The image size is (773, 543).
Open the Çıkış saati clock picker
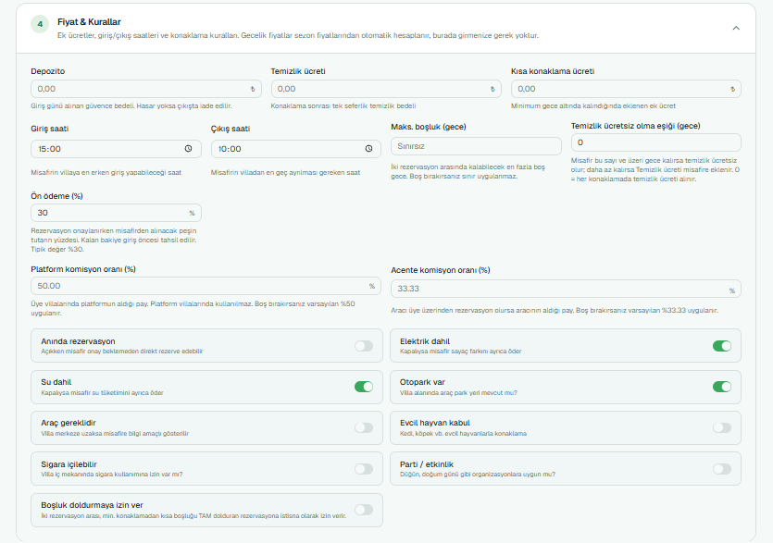(x=368, y=149)
